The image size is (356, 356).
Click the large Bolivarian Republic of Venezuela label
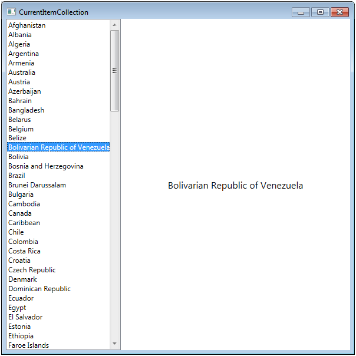click(235, 186)
